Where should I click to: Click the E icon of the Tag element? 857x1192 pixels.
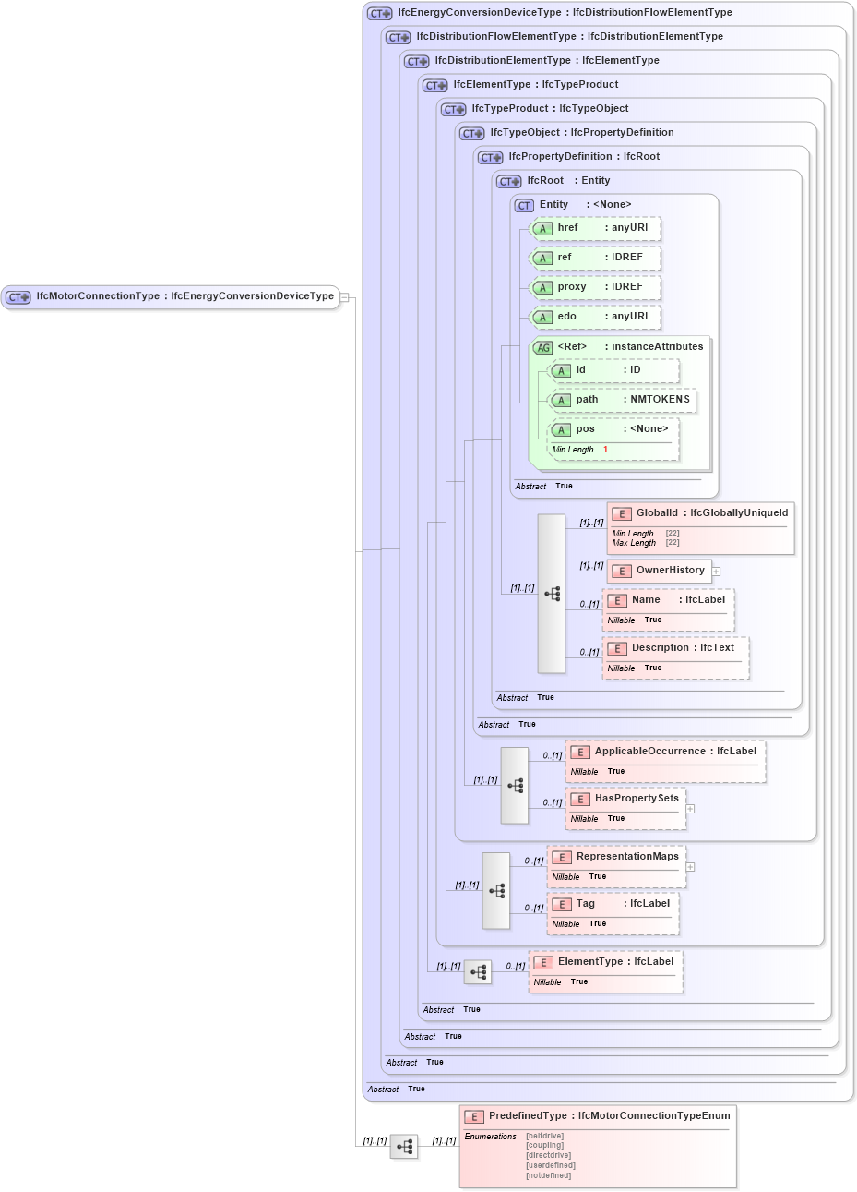coord(560,904)
